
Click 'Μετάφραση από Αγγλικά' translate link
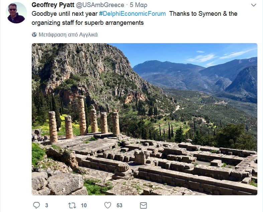click(x=68, y=34)
